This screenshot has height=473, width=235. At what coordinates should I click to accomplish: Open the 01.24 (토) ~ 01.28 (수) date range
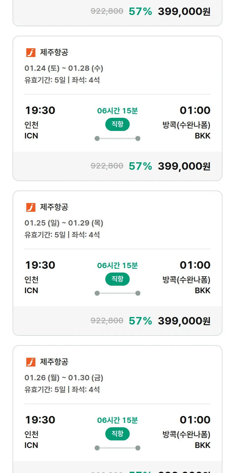(64, 68)
